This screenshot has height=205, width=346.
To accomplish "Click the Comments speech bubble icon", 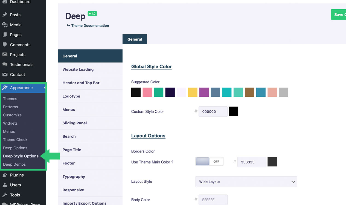I will click(x=5, y=45).
